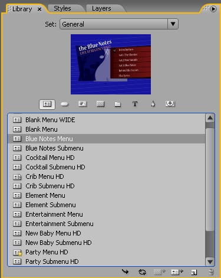This screenshot has width=221, height=278.
Task: Choose Cocktail Submenu HD
Action: 107,167
